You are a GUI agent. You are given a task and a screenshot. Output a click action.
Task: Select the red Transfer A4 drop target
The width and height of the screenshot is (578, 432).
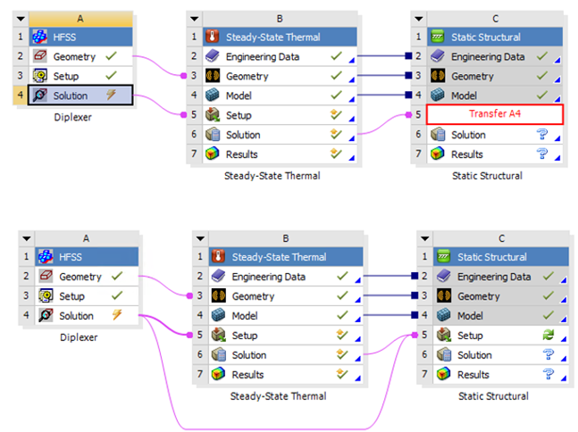495,114
